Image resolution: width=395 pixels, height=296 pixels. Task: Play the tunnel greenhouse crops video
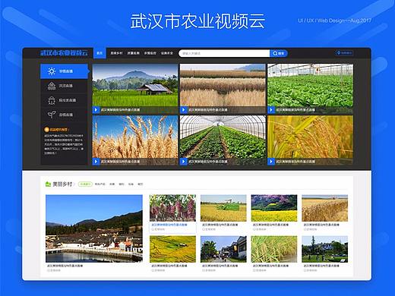pos(184,162)
